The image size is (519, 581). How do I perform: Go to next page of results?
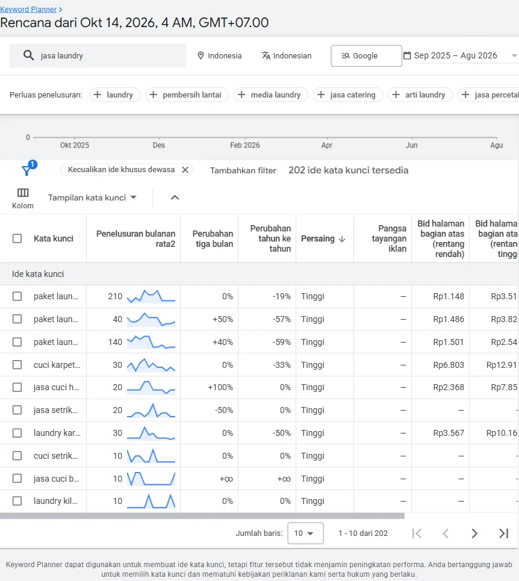474,533
